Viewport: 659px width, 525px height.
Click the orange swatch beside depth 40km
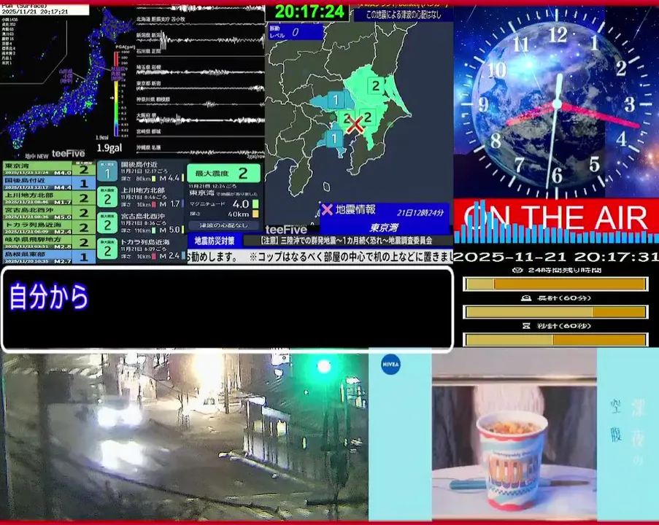255,214
